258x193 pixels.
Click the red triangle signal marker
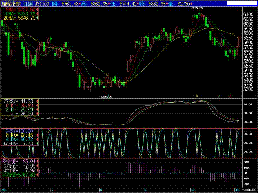[x=230, y=96]
